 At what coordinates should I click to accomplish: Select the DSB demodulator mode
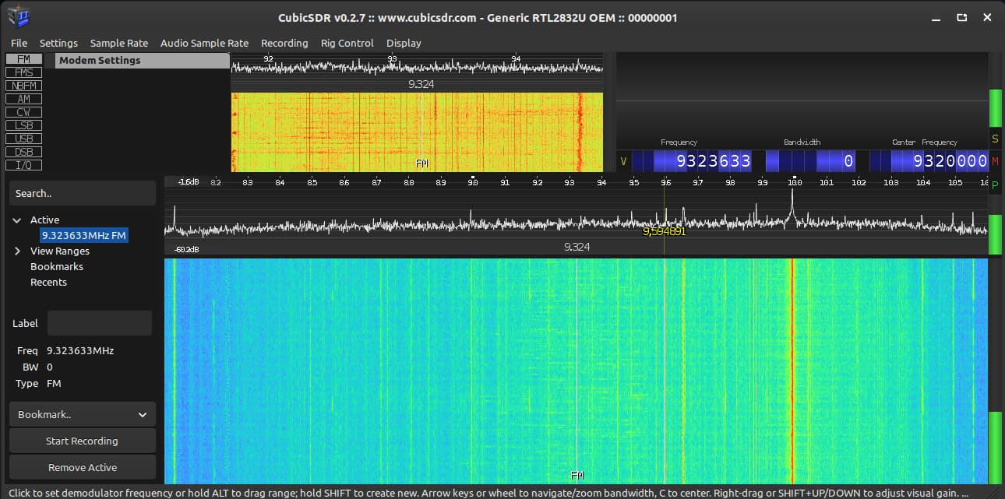coord(23,152)
